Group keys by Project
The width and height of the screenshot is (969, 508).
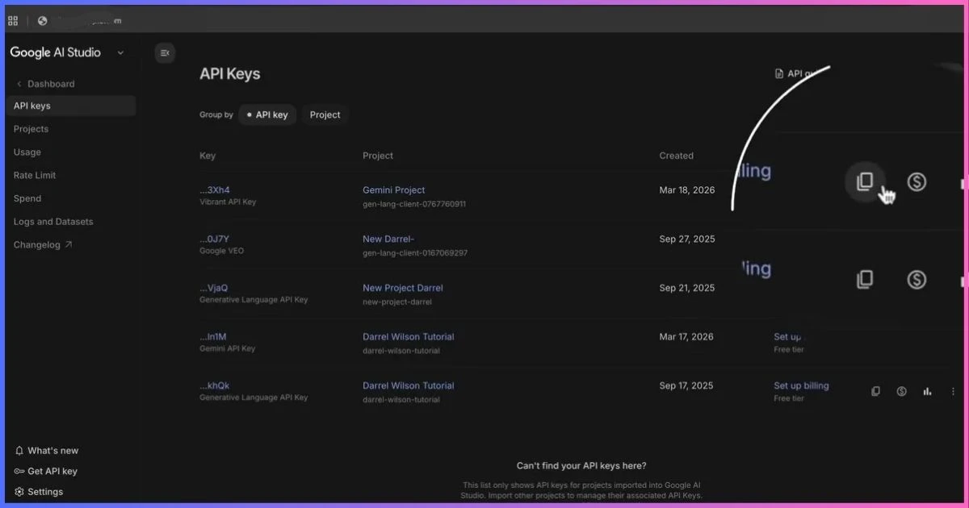click(x=325, y=115)
